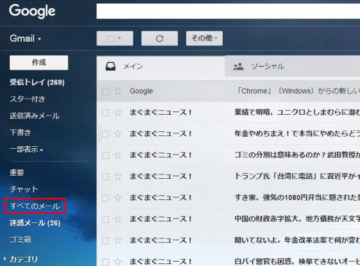360x266 pixels.
Task: Star the Google Chrome Windows email
Action: click(x=118, y=91)
